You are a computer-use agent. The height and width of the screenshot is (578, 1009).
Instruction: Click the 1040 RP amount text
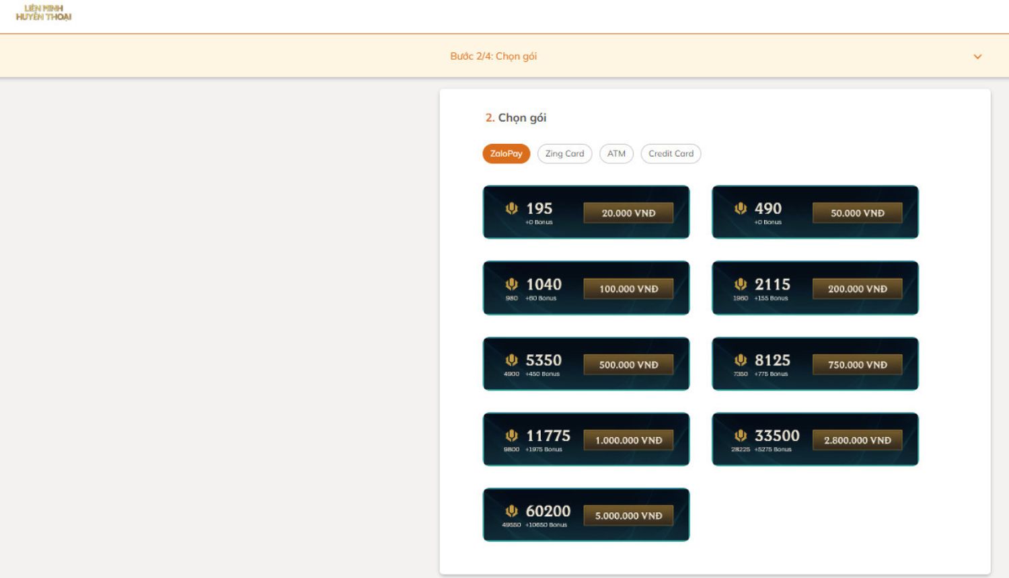[x=544, y=284]
